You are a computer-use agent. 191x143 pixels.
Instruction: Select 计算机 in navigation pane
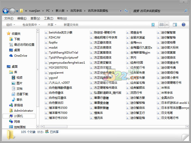pos(19,116)
